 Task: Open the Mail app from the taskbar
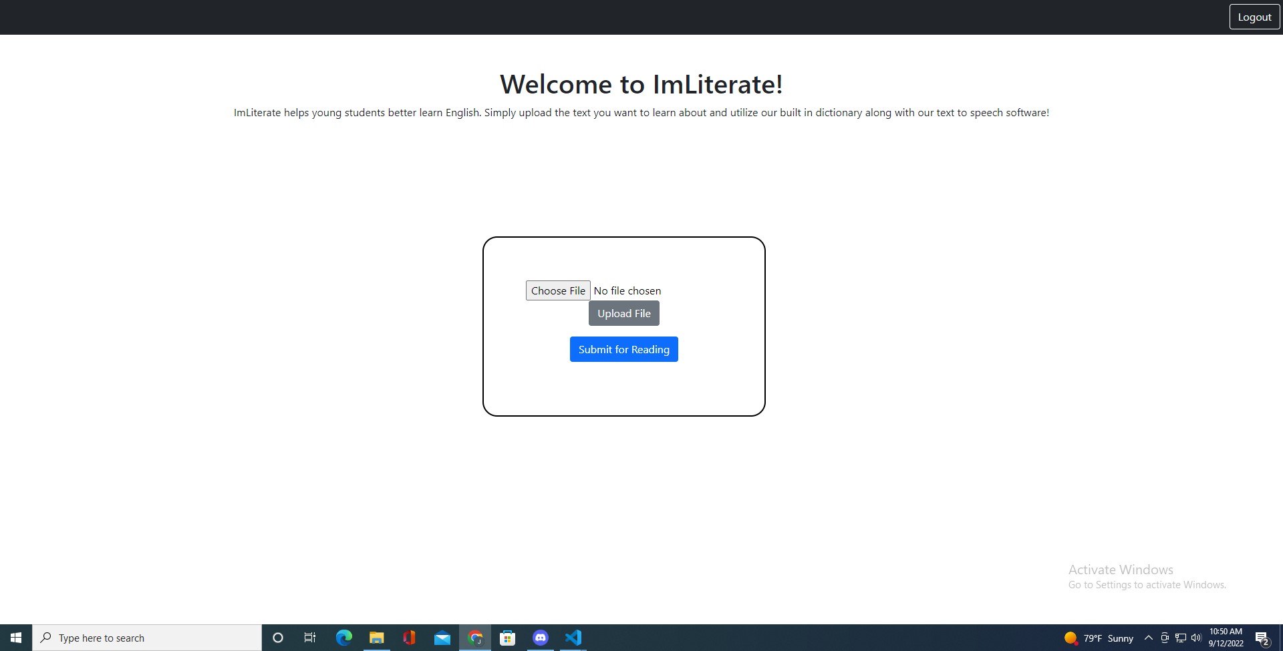pos(442,638)
